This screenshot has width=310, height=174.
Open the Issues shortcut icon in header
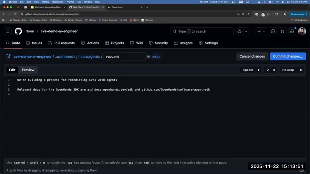273,31
